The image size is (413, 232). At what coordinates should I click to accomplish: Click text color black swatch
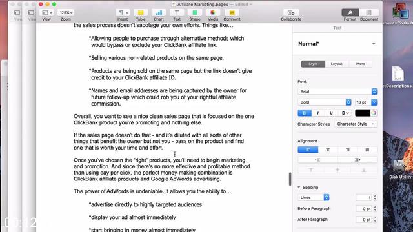tap(363, 113)
